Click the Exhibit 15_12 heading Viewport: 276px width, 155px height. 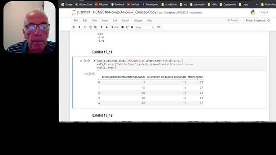point(102,115)
